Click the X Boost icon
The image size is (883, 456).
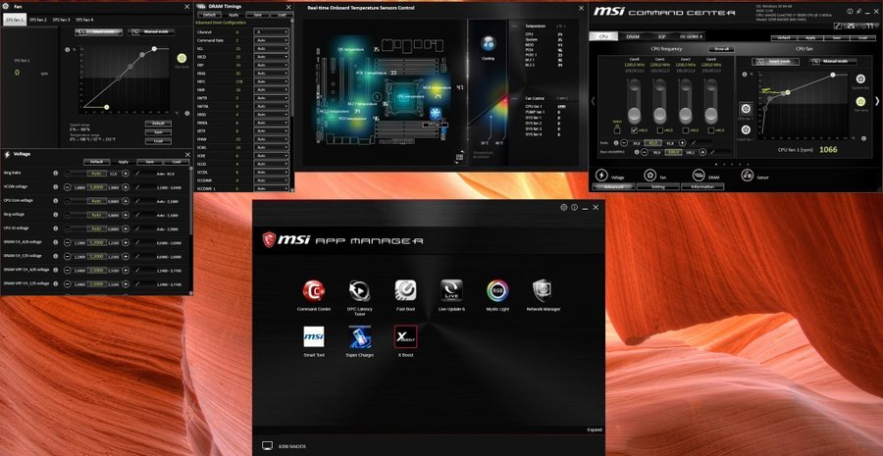click(x=405, y=337)
